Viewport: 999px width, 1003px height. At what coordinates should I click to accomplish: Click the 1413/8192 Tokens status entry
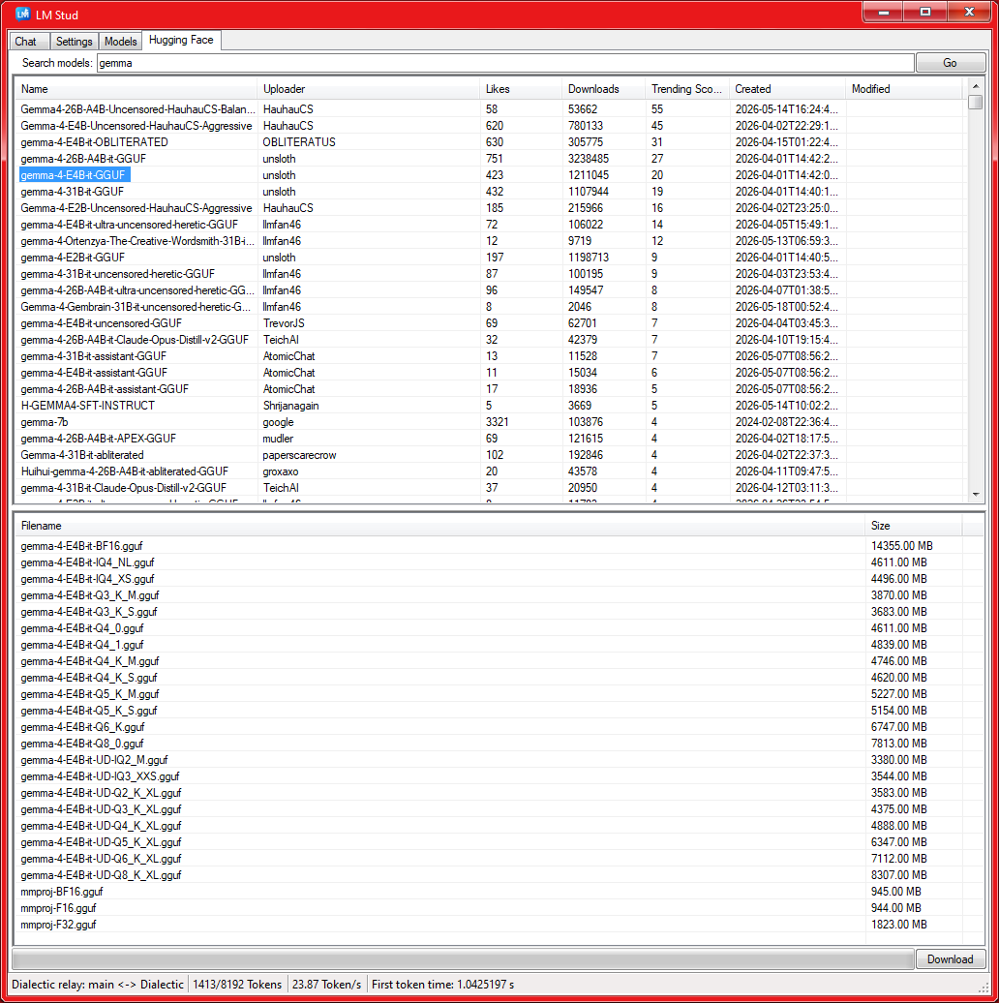coord(237,985)
